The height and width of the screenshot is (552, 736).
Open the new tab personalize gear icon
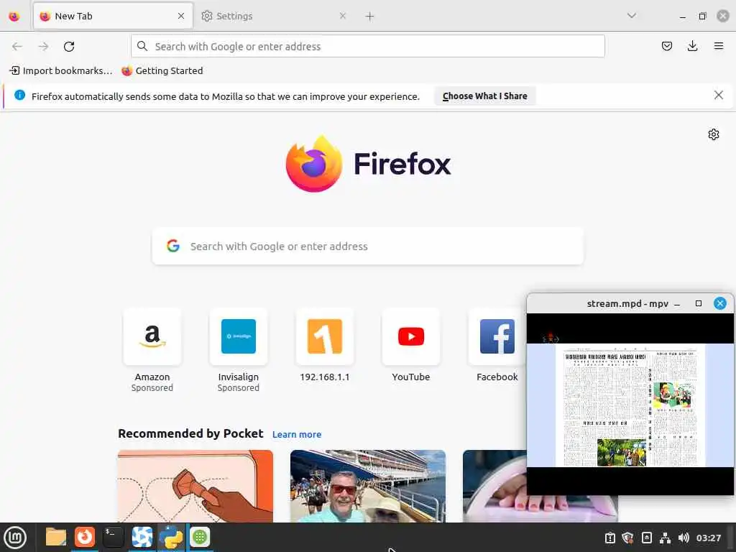714,134
